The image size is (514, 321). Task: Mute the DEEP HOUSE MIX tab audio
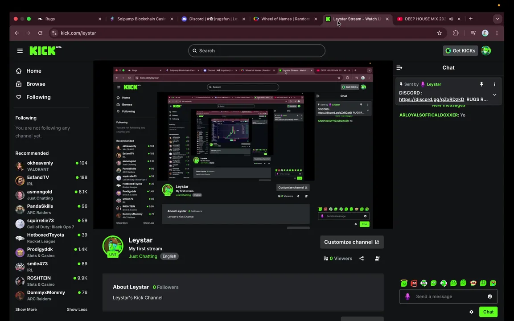(x=451, y=19)
